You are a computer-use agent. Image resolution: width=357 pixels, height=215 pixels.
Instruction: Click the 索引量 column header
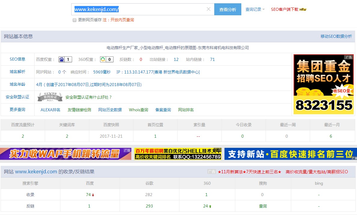tap(200, 125)
